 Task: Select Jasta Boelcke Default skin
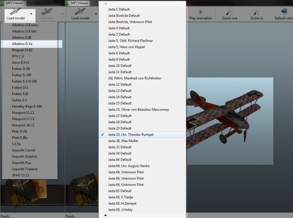(124, 15)
